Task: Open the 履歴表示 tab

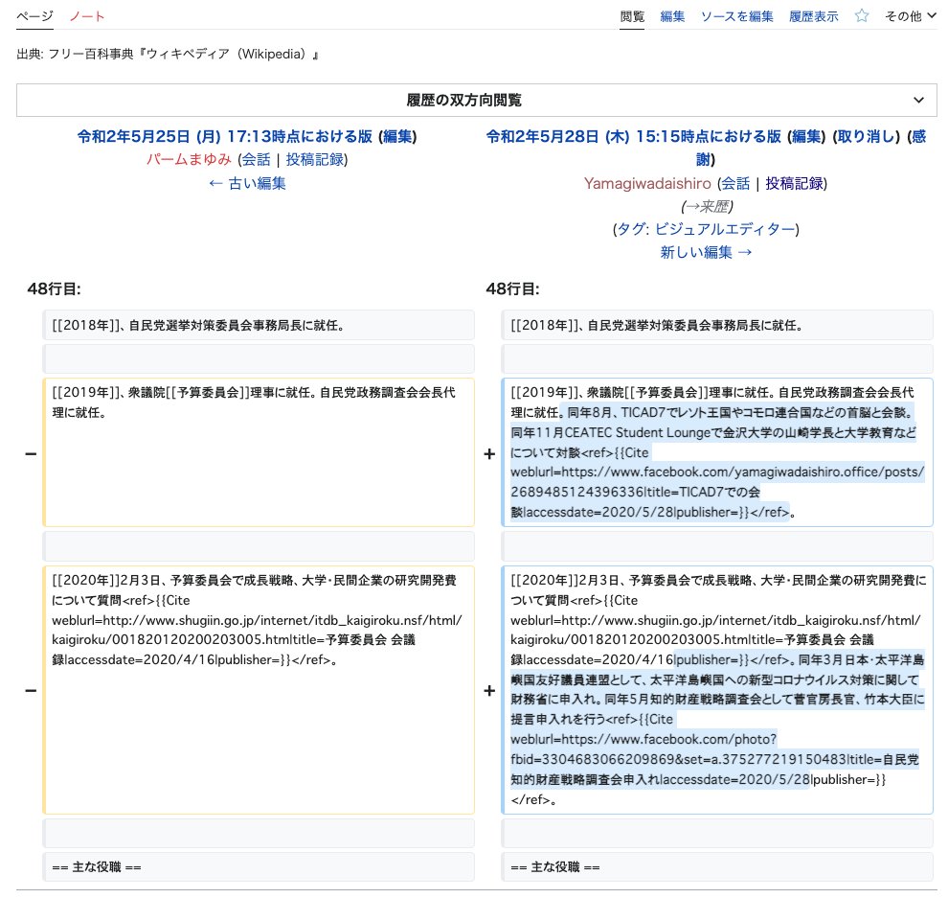Action: point(813,16)
